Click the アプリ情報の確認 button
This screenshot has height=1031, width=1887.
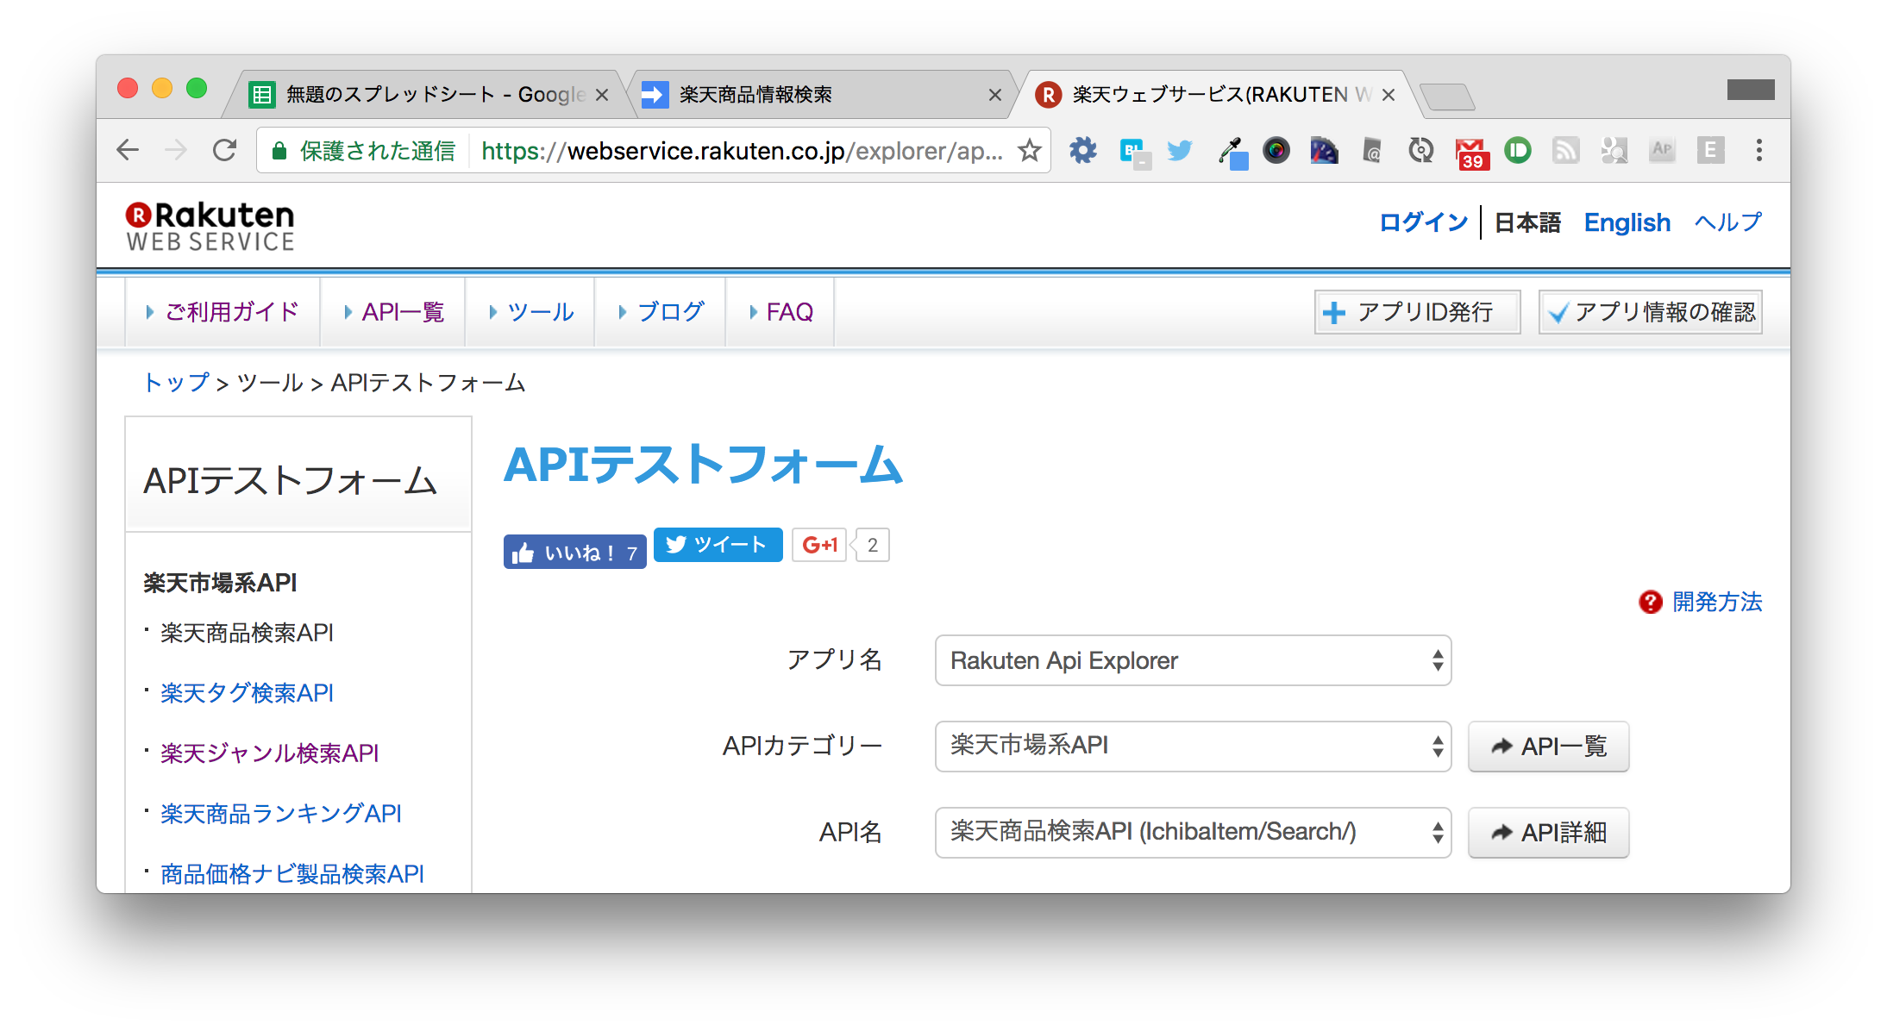pyautogui.click(x=1651, y=312)
